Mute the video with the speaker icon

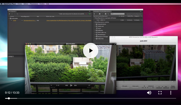149,93
